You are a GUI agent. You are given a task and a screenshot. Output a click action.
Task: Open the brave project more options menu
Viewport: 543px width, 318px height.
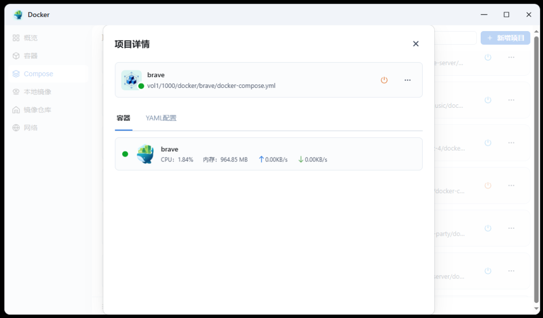pos(408,80)
